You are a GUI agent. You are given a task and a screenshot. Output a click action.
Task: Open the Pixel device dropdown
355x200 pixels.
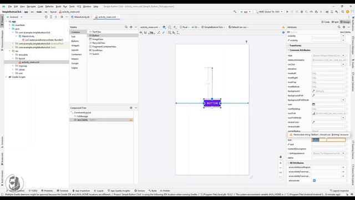pos(185,27)
